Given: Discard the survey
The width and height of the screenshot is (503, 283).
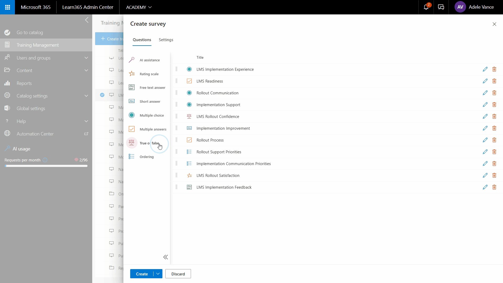Looking at the screenshot, I should pos(178,274).
